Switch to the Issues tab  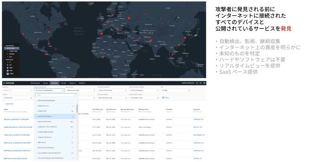click(46, 83)
